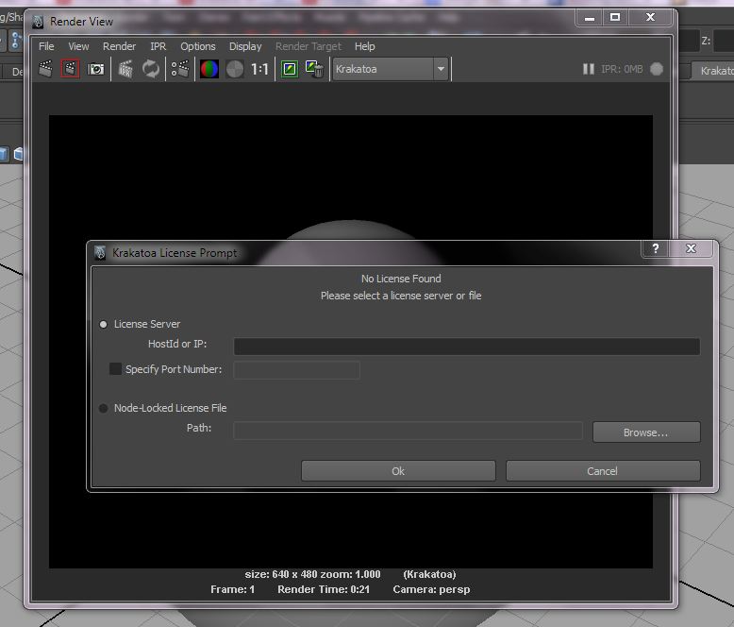Screen dimensions: 734x627
Task: Open the File menu in Render View
Action: [x=46, y=46]
